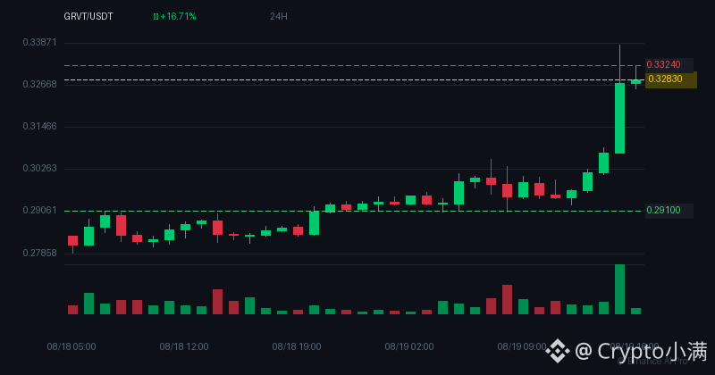Image resolution: width=715 pixels, height=375 pixels.
Task: Click the 0.30263 axis label
Action: tap(40, 168)
